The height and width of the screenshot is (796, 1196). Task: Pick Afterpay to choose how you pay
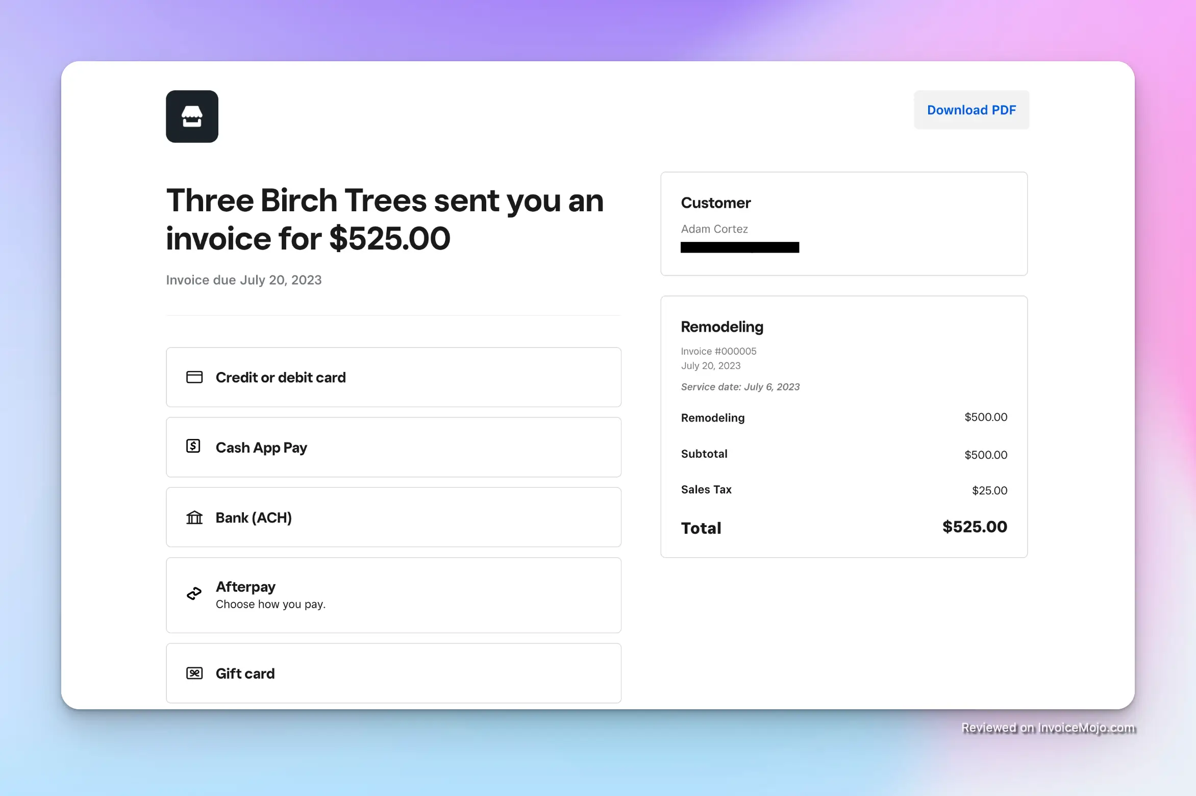(x=393, y=595)
